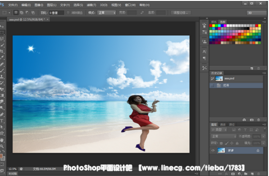269x176 pixels.
Task: Close the aaa.psd document tab
Action: pyautogui.click(x=48, y=19)
